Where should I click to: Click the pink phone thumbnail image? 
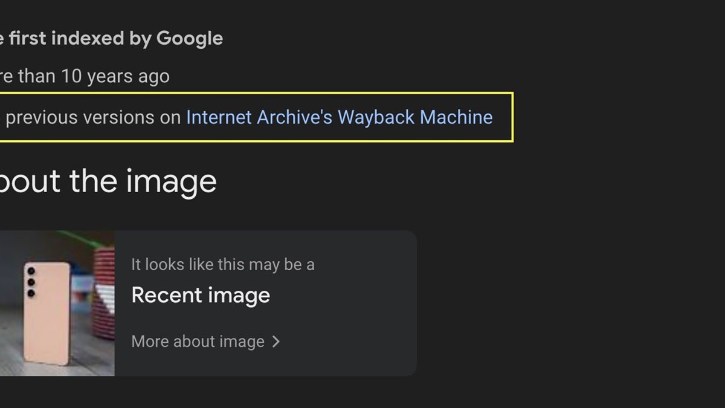(47, 313)
